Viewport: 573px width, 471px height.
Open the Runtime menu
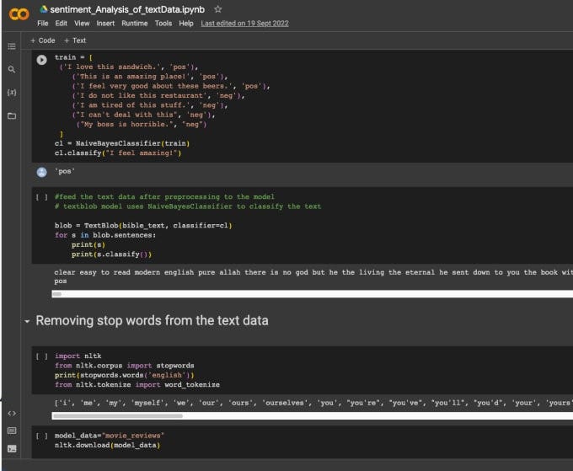[135, 24]
